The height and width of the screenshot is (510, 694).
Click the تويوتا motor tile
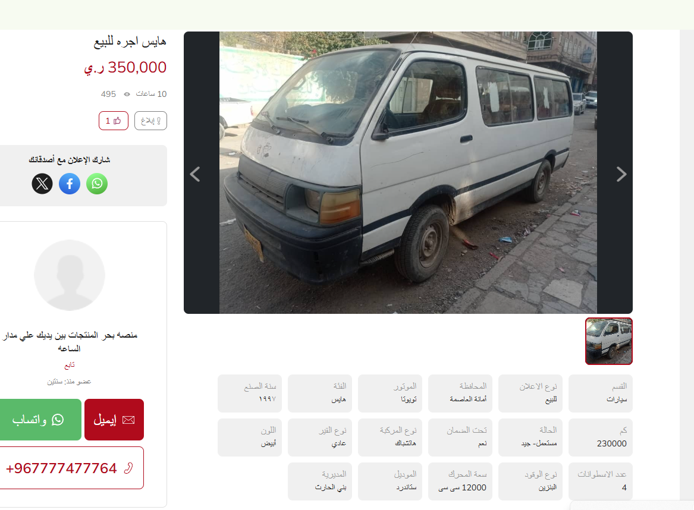click(390, 393)
